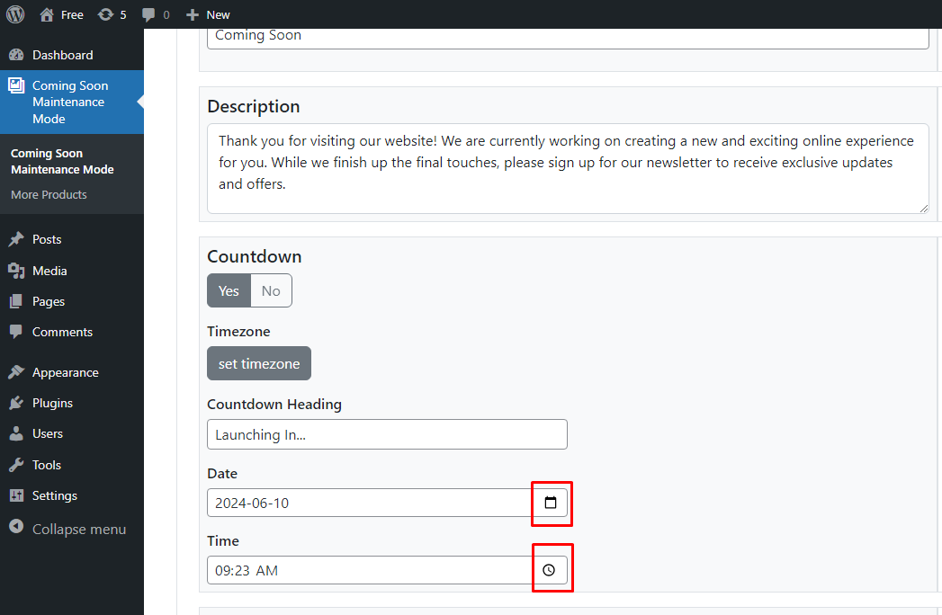Click the Settings sliders icon

click(x=16, y=495)
